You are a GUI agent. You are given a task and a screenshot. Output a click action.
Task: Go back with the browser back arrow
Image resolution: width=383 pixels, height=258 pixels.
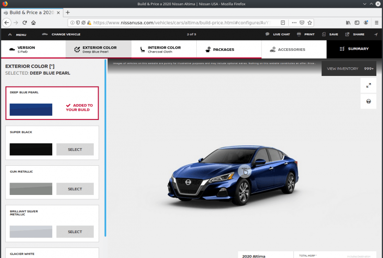tap(7, 22)
